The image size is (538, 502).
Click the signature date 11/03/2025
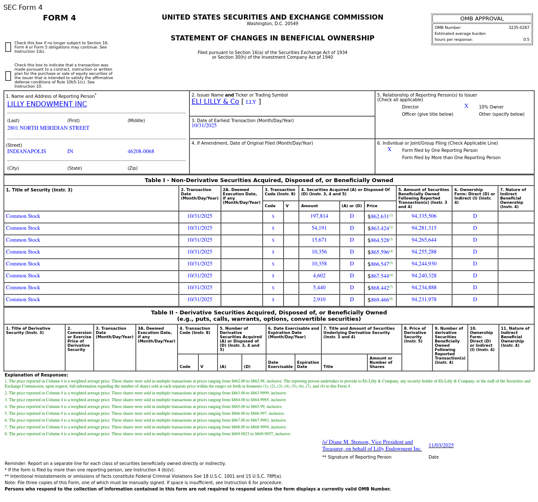(x=441, y=445)
